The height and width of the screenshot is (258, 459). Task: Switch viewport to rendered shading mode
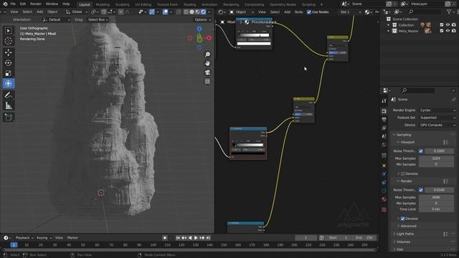tap(203, 12)
